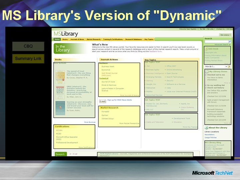Open the Wall Street Journal link

[x=109, y=74]
